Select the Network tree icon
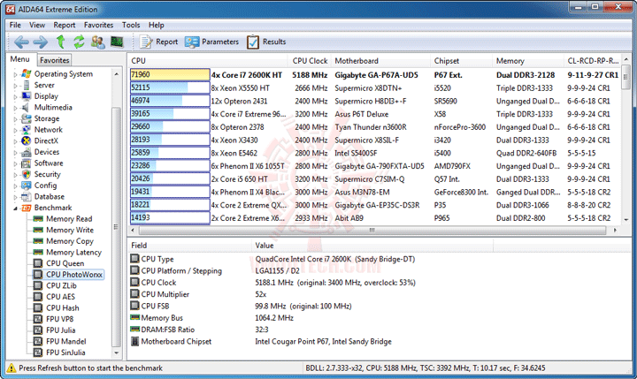The width and height of the screenshot is (637, 379). click(x=27, y=130)
